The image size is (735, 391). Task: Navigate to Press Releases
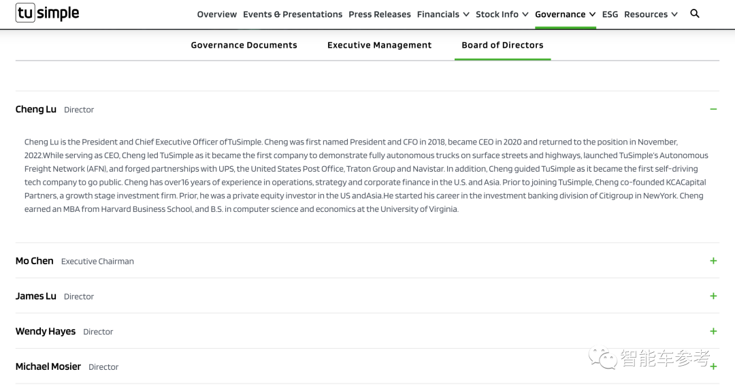tap(380, 14)
